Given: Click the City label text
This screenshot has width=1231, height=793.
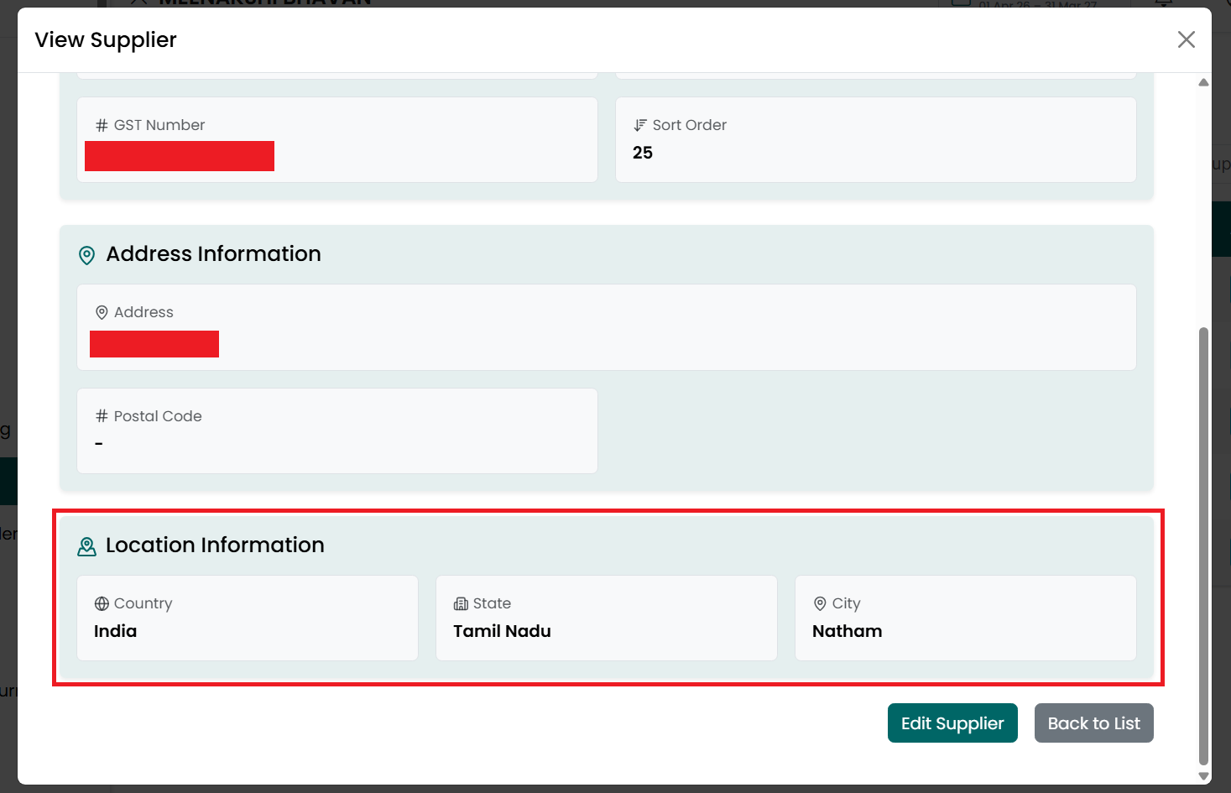Looking at the screenshot, I should pyautogui.click(x=846, y=603).
